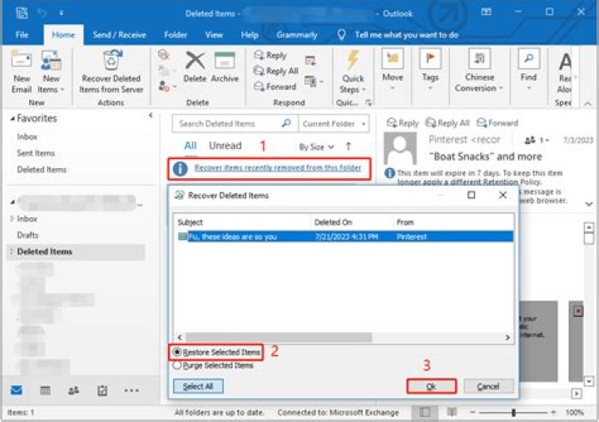Image resolution: width=599 pixels, height=422 pixels.
Task: Select Inbox under Favorites
Action: (27, 137)
